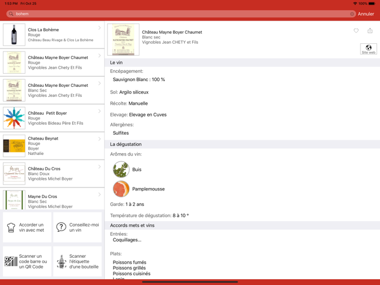Tap Poissons cuisinés dish entry

coord(132,273)
